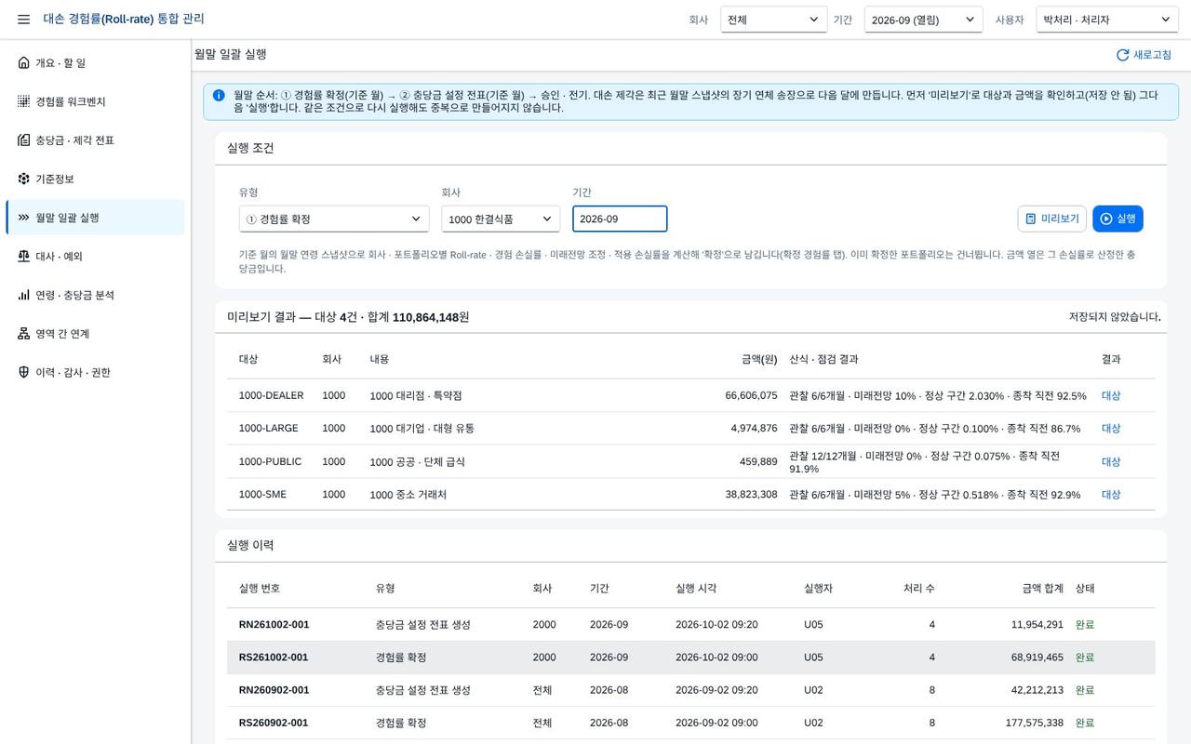Click the home icon beside 개요 · 할 일

coord(24,62)
